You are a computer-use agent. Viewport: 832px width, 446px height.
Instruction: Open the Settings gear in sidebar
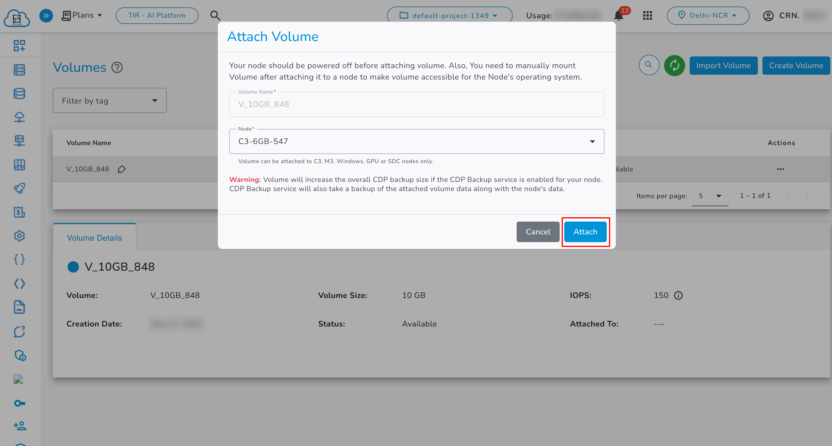(x=20, y=236)
